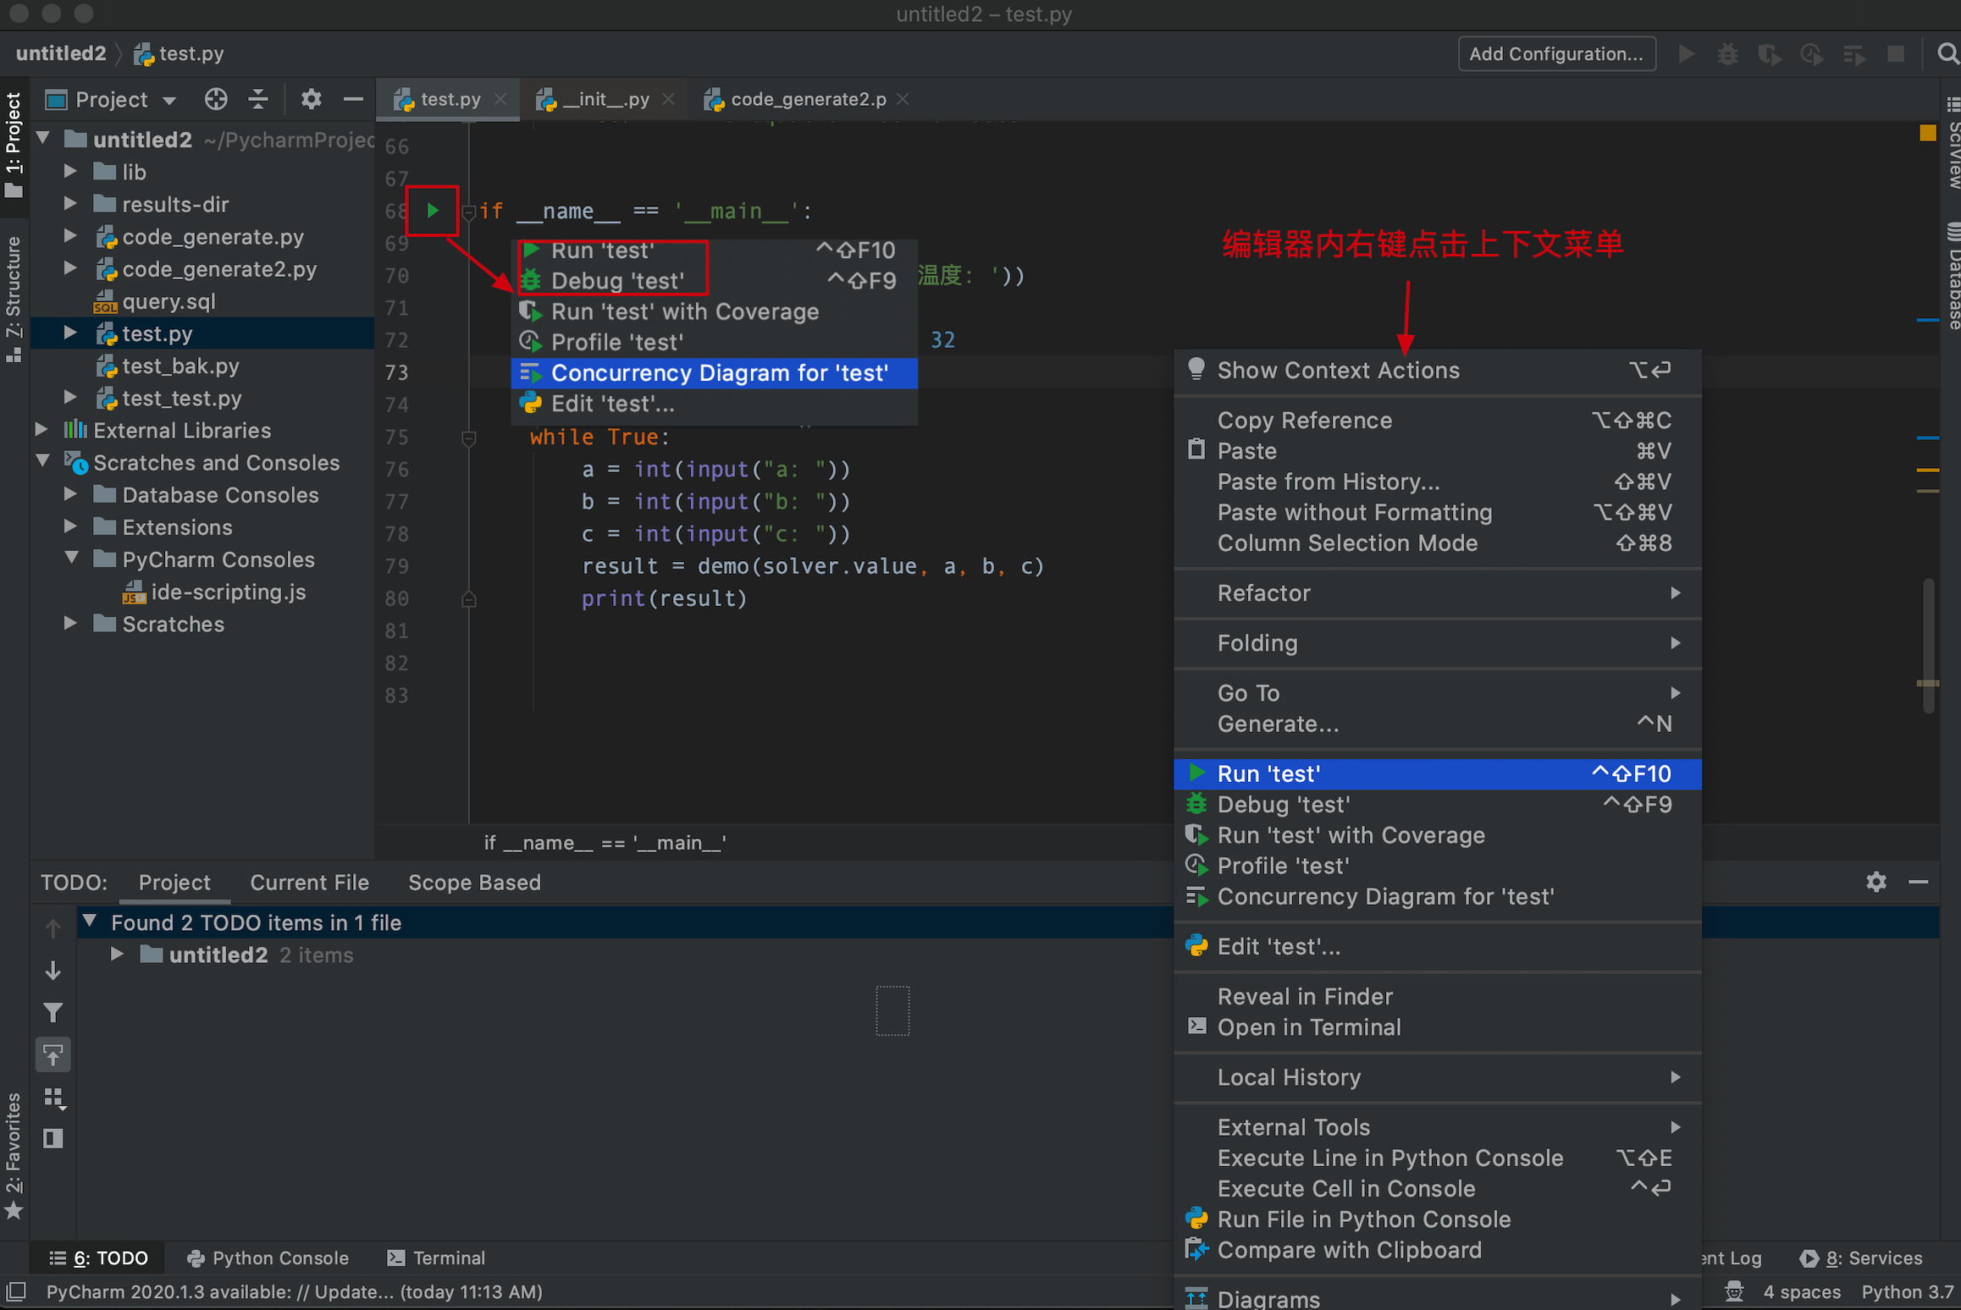This screenshot has height=1310, width=1961.
Task: Choose Concurrency Diagram for 'test' in gutter popup
Action: [715, 373]
